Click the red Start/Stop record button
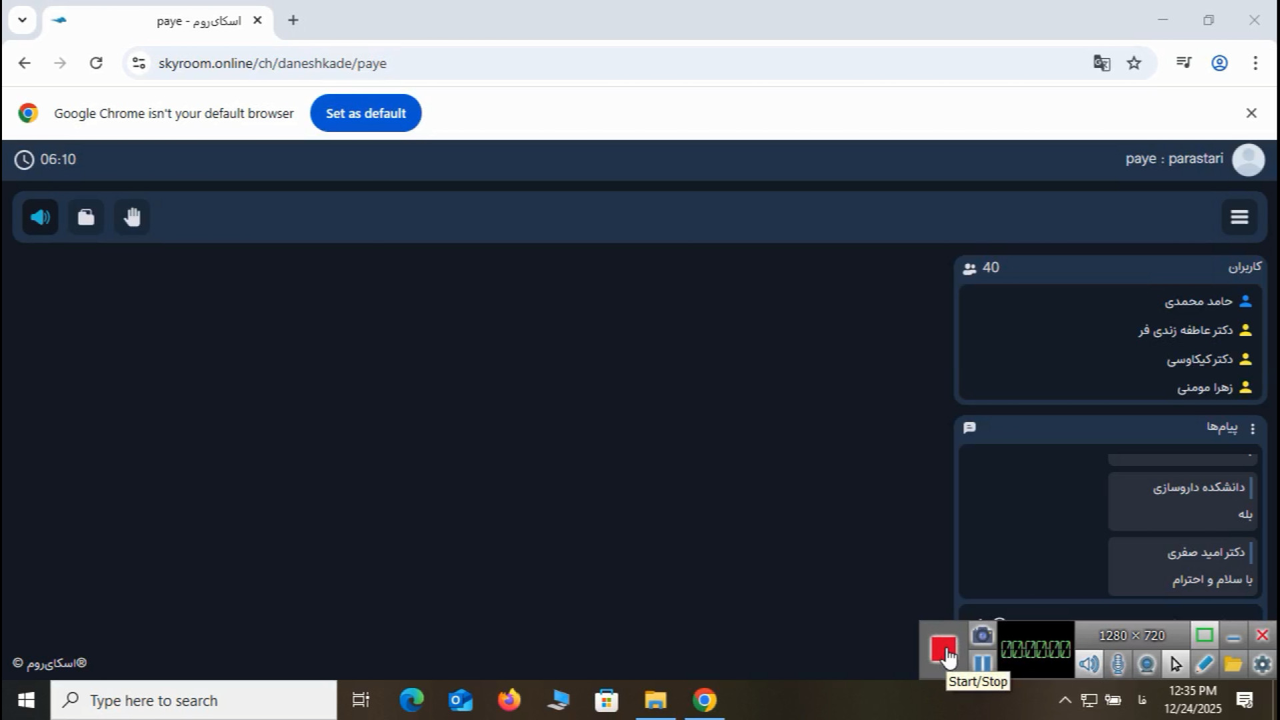The height and width of the screenshot is (720, 1280). (943, 648)
